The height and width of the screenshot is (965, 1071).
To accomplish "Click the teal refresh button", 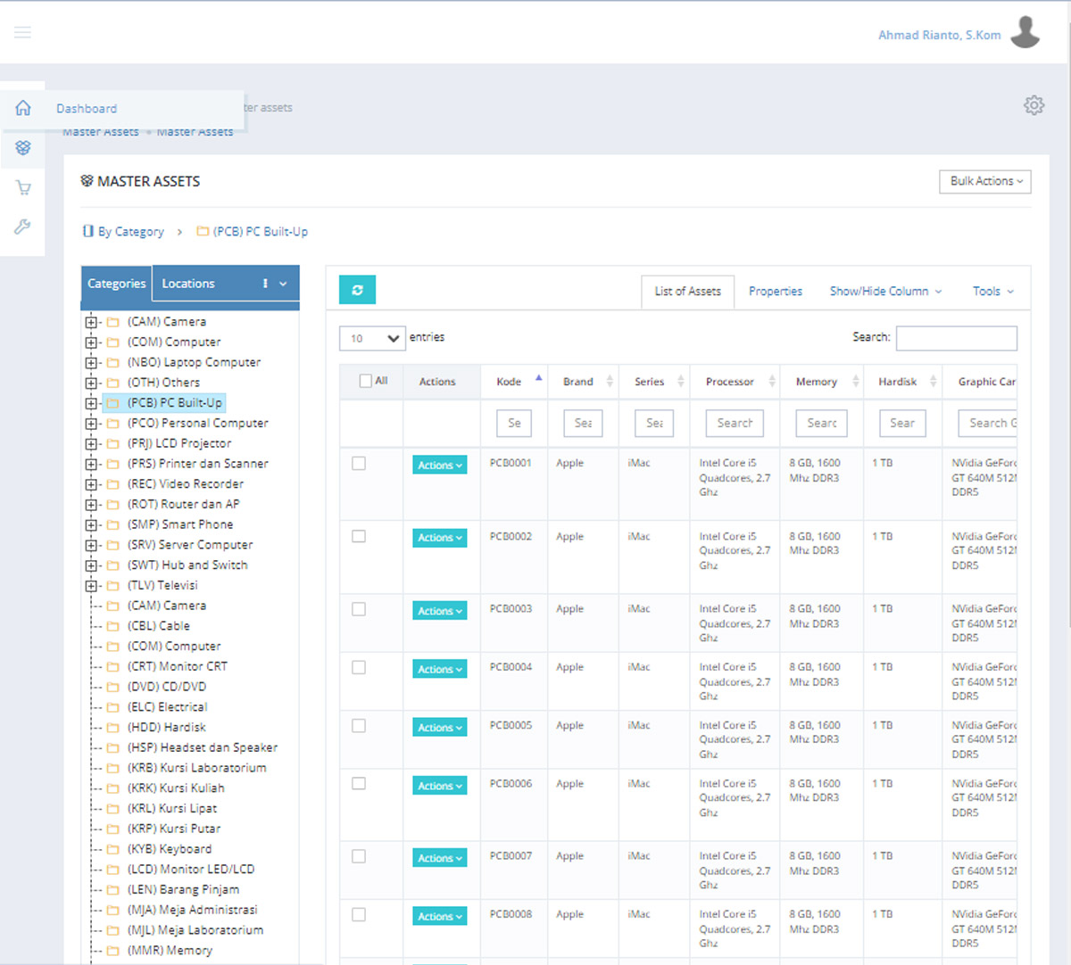I will tap(357, 290).
